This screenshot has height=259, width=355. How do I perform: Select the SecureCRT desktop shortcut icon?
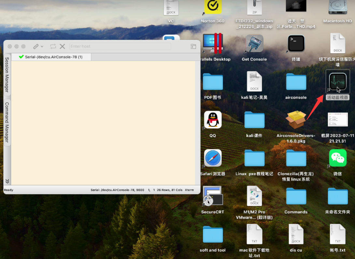coord(213,196)
